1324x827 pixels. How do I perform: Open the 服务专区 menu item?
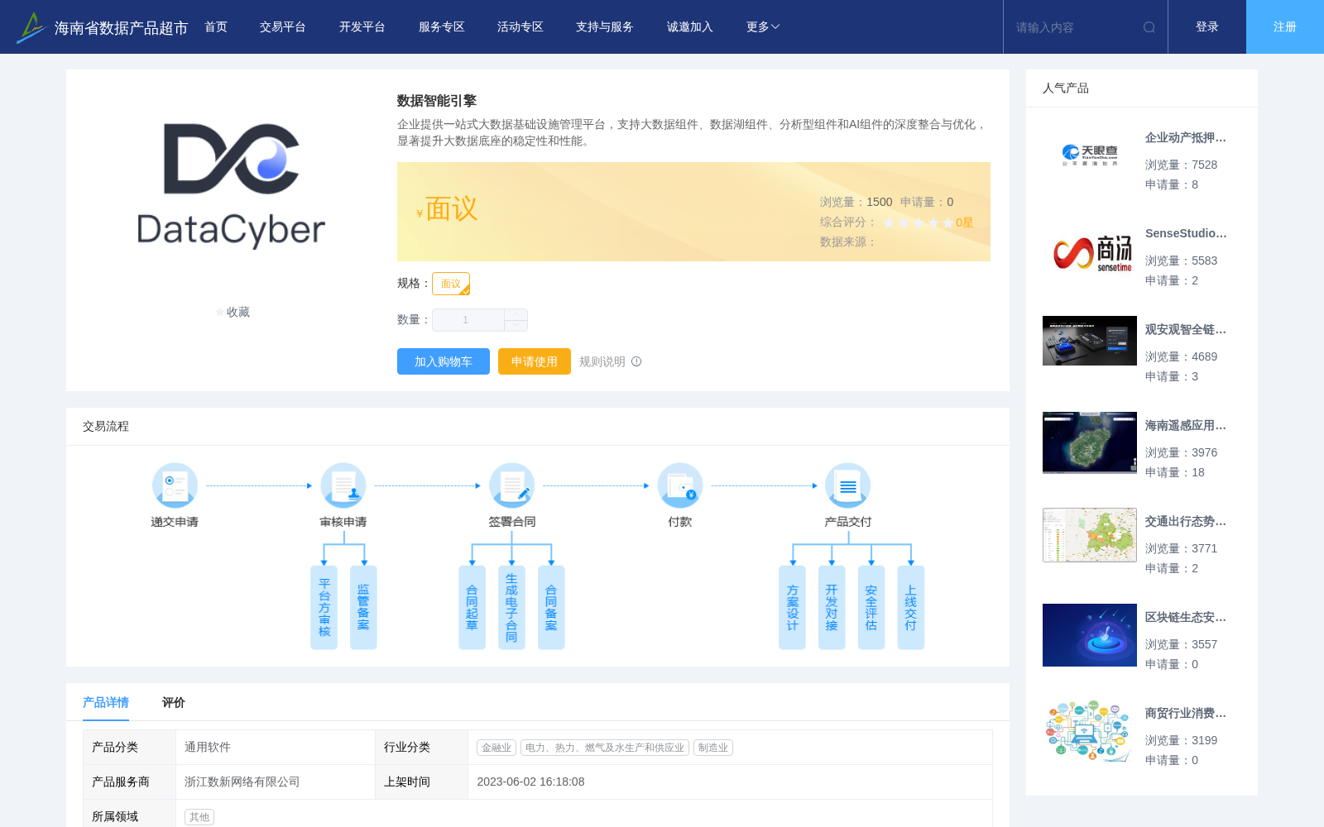click(442, 27)
